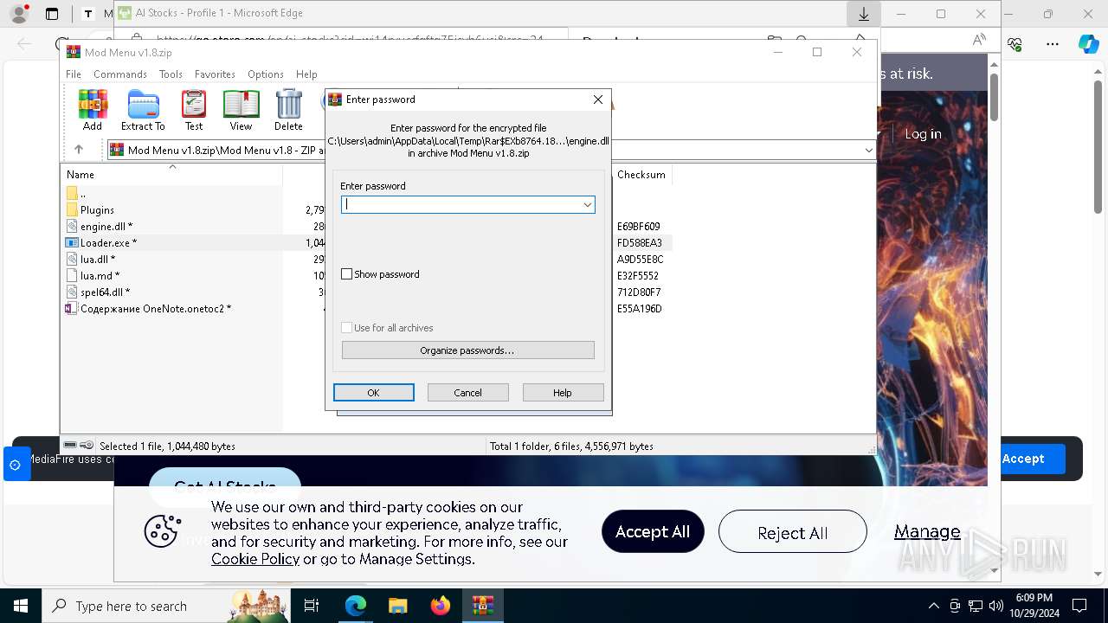This screenshot has width=1108, height=623.
Task: Open the password history dropdown arrow
Action: click(x=587, y=205)
